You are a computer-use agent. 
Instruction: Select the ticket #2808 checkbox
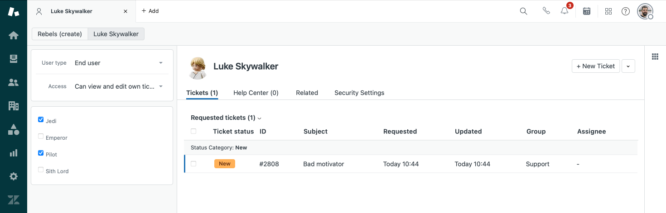click(x=193, y=164)
